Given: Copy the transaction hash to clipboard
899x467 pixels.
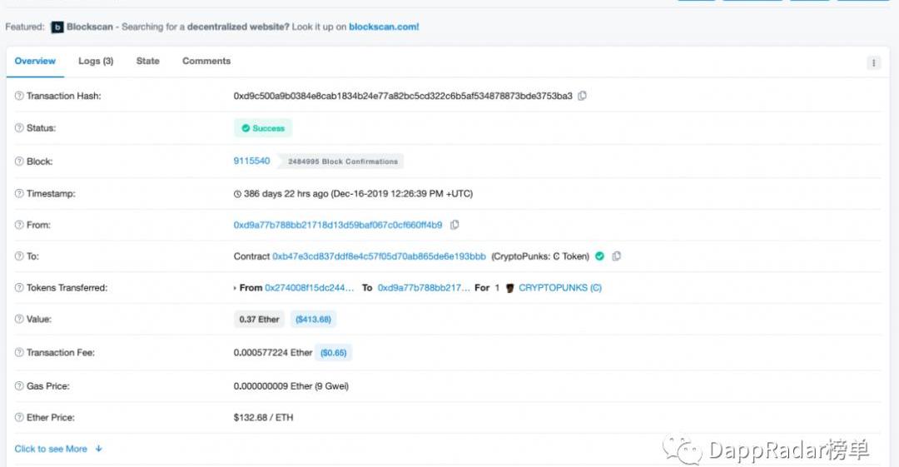Looking at the screenshot, I should click(582, 96).
